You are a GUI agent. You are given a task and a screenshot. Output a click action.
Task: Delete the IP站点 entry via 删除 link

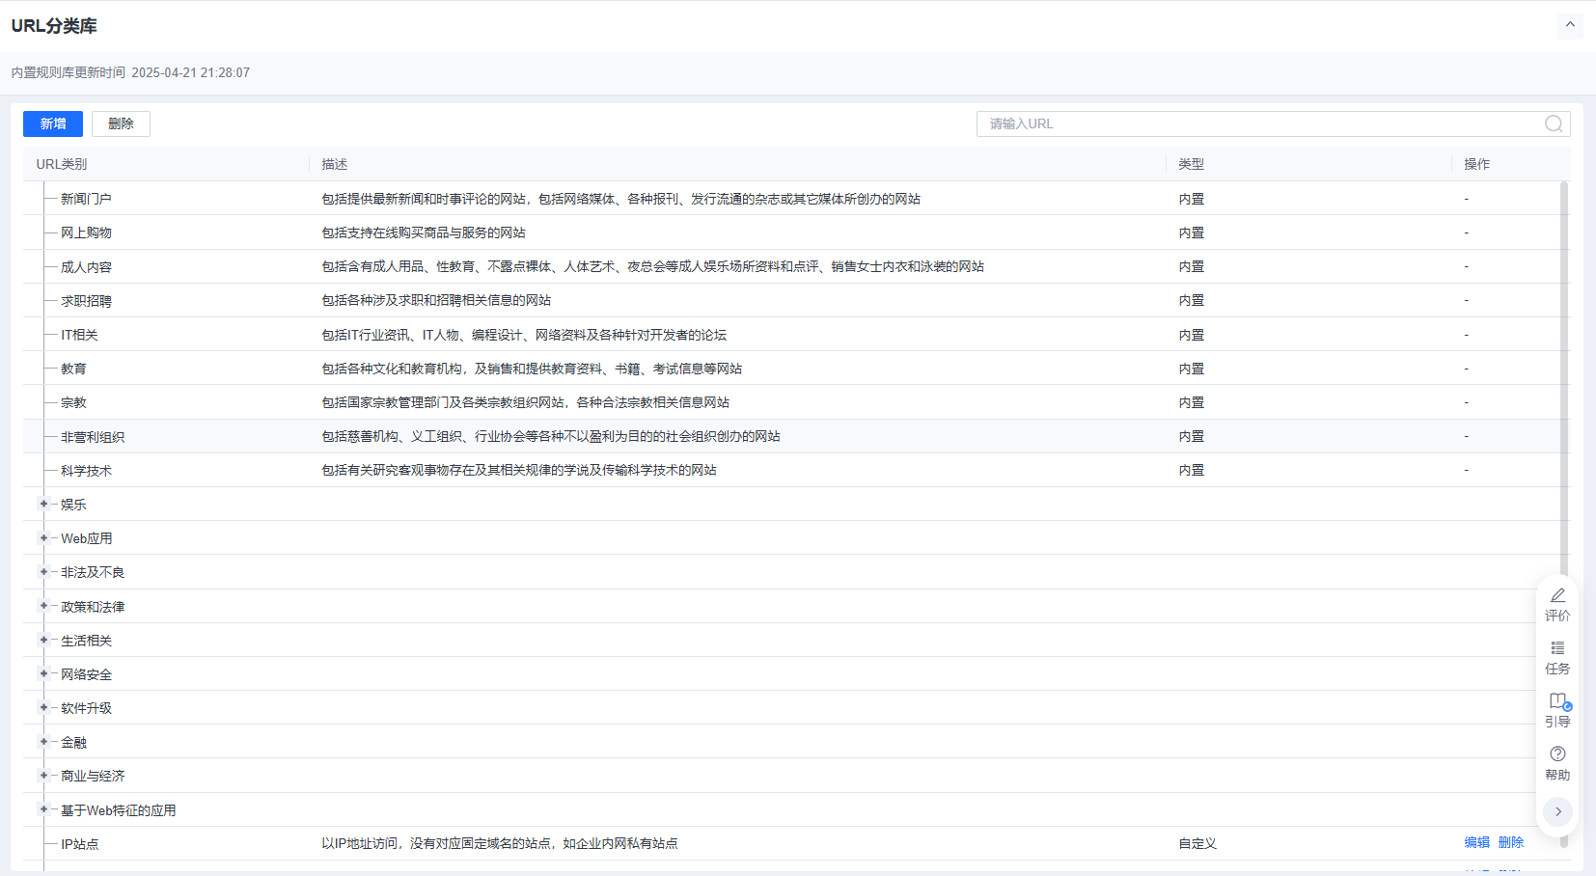(1511, 843)
